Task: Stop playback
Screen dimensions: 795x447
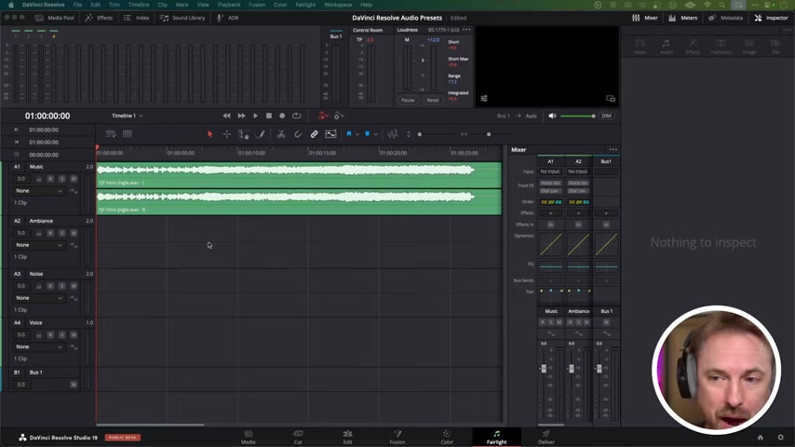Action: [x=269, y=115]
